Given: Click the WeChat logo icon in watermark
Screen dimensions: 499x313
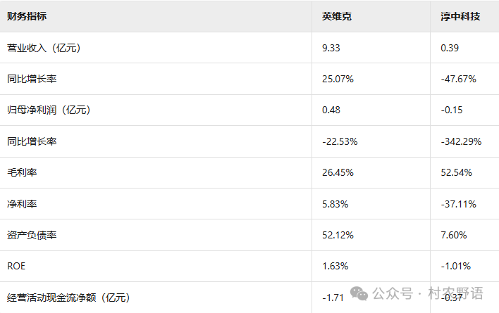Looking at the screenshot, I should pos(359,293).
